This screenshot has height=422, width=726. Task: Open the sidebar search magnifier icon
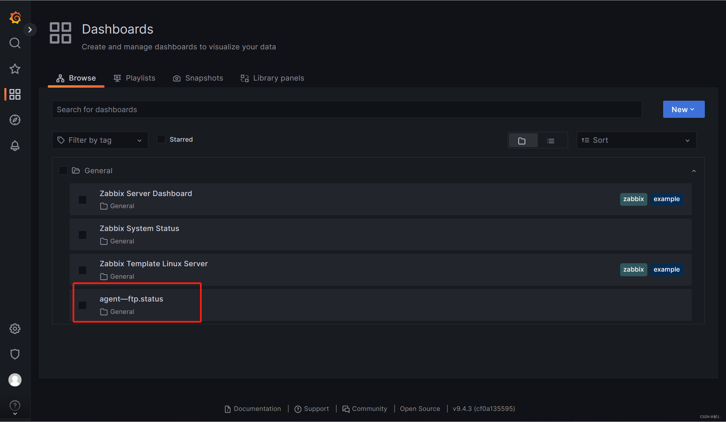coord(15,43)
